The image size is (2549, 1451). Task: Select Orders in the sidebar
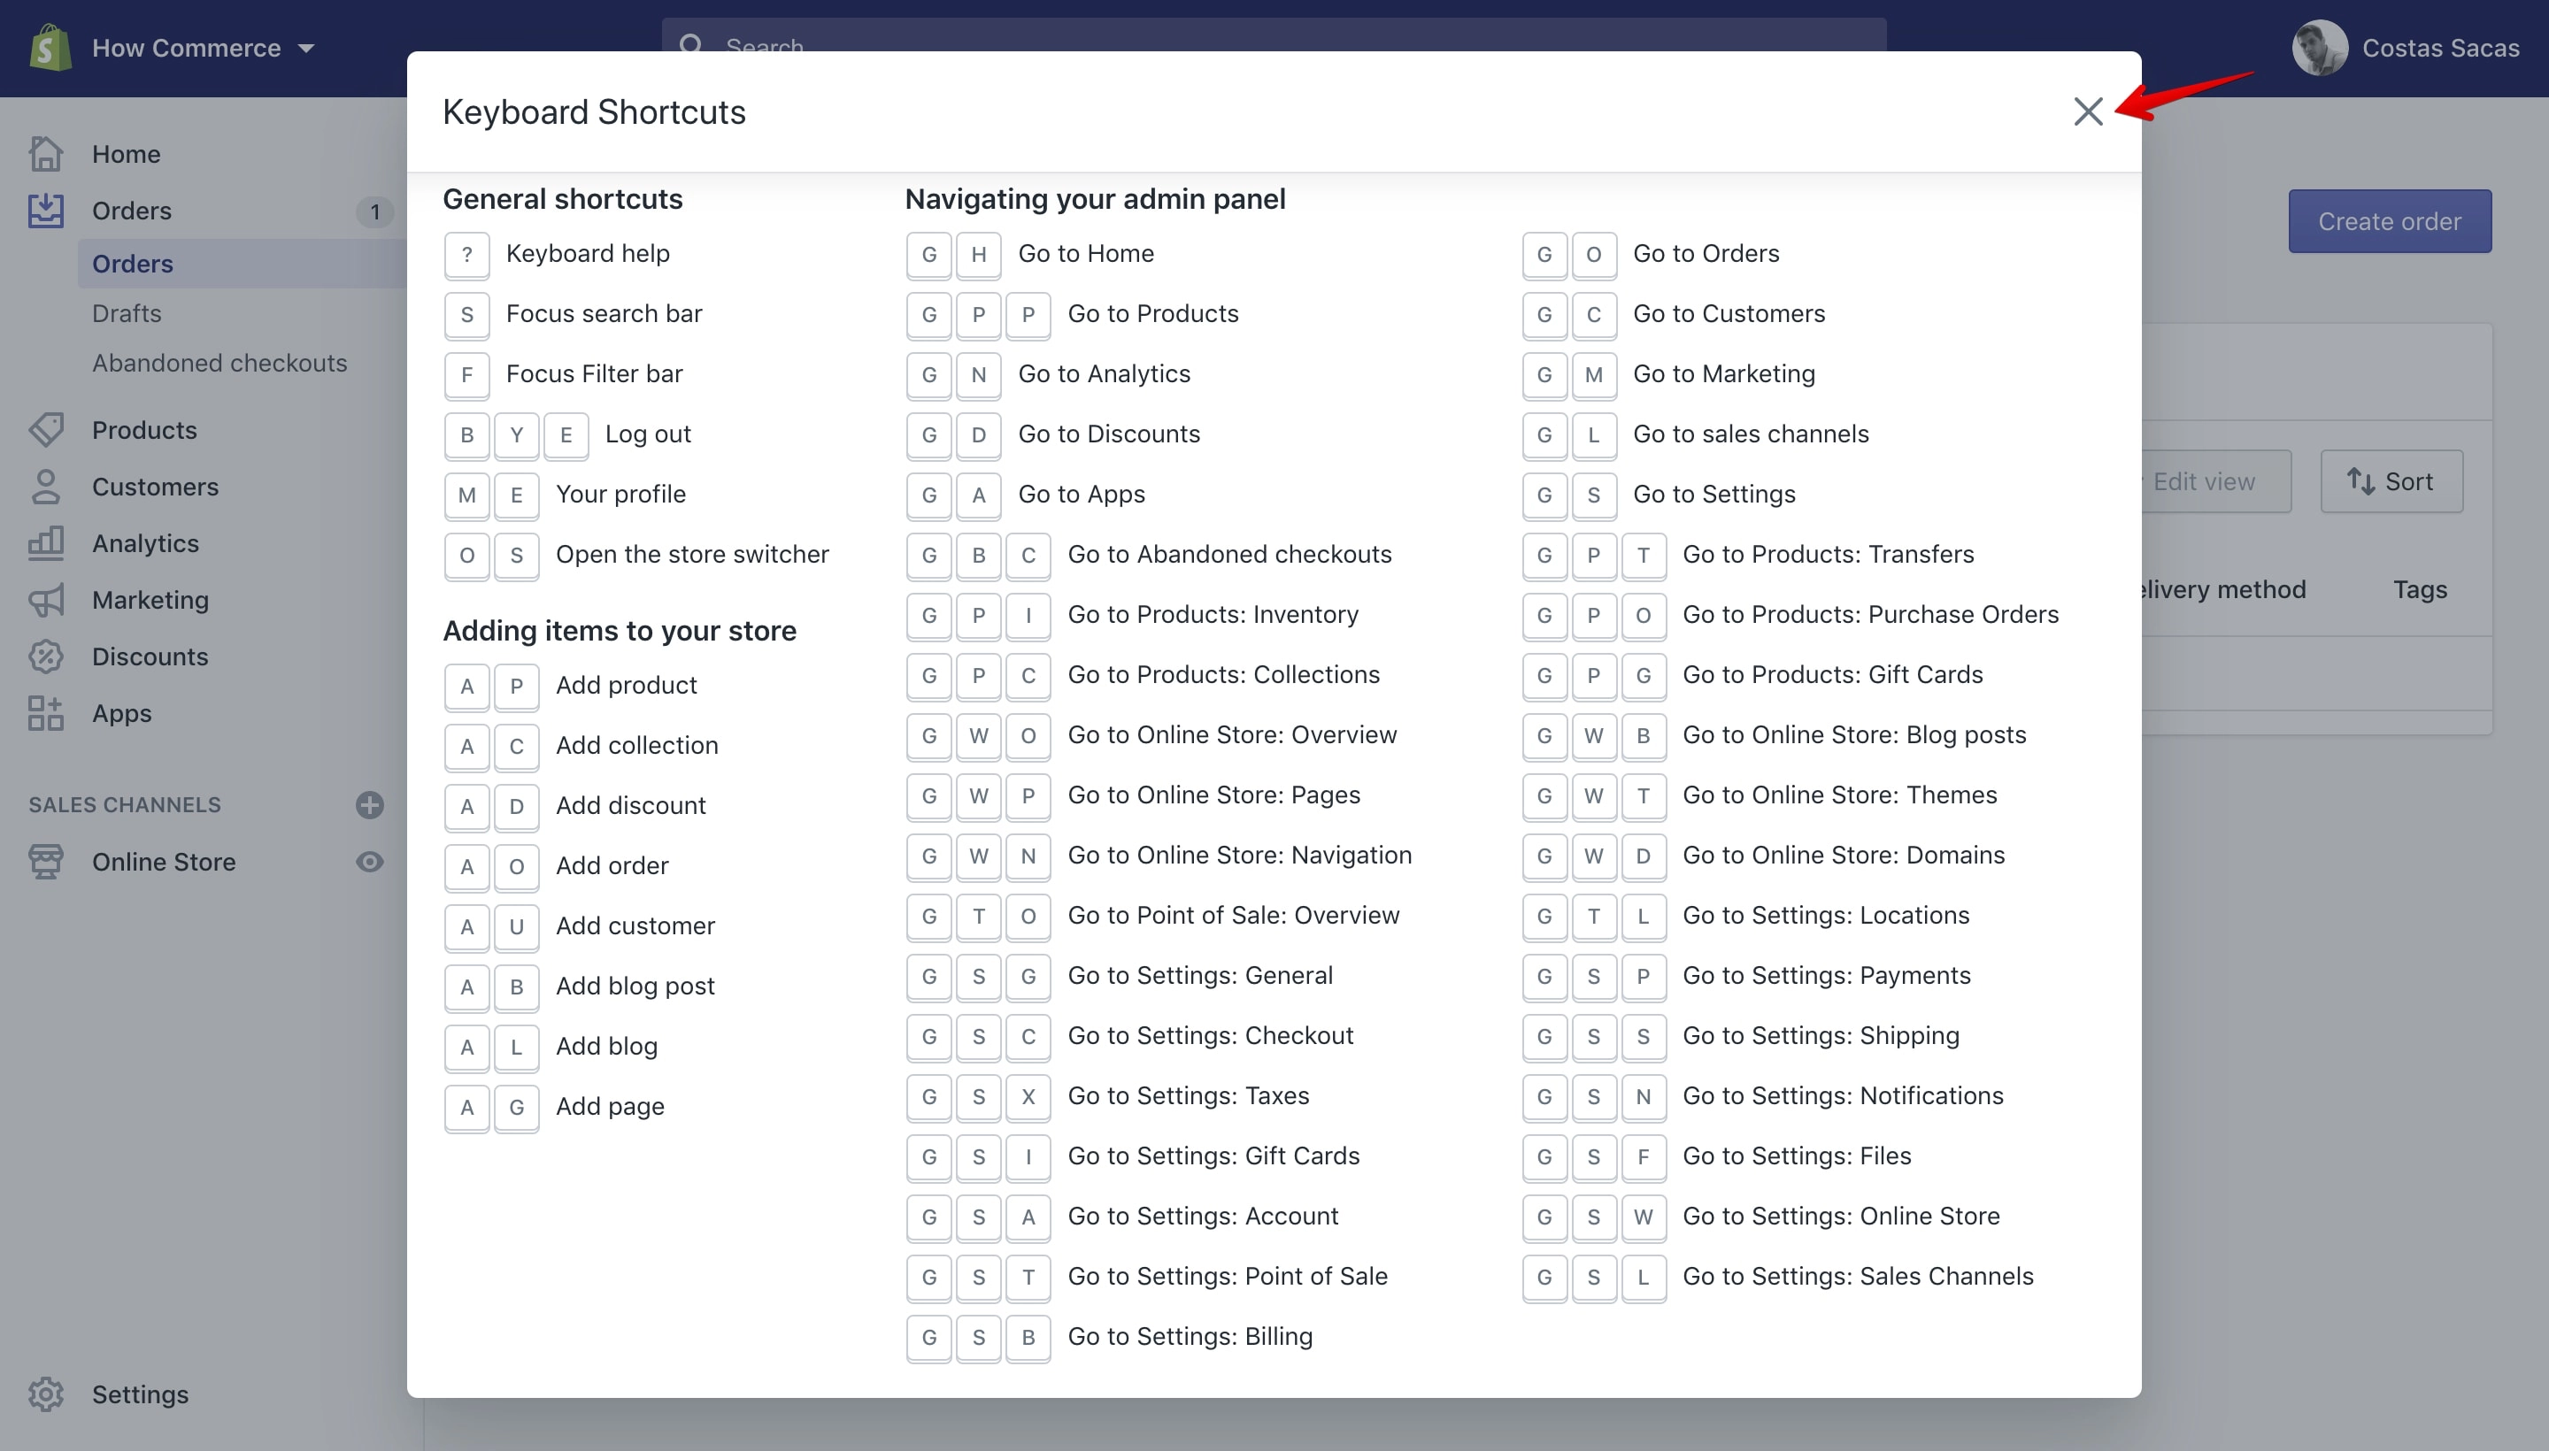132,211
